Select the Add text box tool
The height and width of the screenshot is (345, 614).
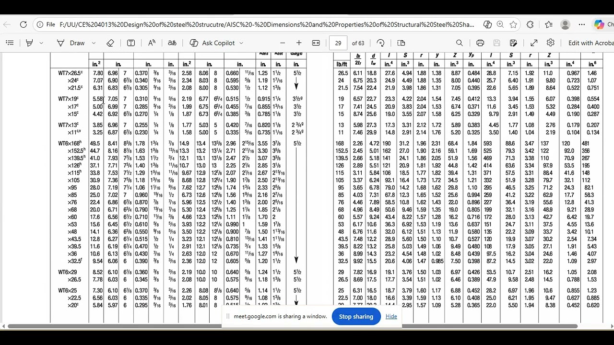[131, 43]
